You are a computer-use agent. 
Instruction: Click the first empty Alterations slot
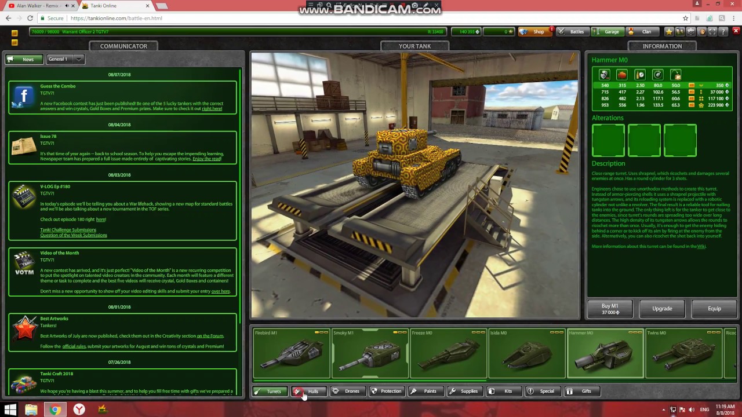click(x=608, y=140)
